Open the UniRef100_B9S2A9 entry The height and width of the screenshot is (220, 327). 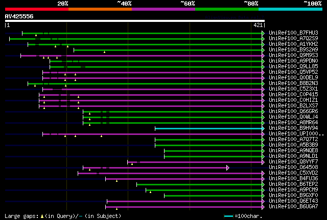click(x=293, y=49)
